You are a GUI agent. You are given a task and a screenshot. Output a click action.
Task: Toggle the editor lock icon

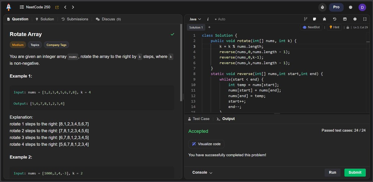coord(348,27)
